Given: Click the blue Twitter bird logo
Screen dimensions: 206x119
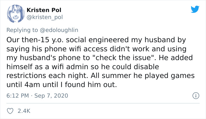Looking at the screenshot, I should 195,9.
